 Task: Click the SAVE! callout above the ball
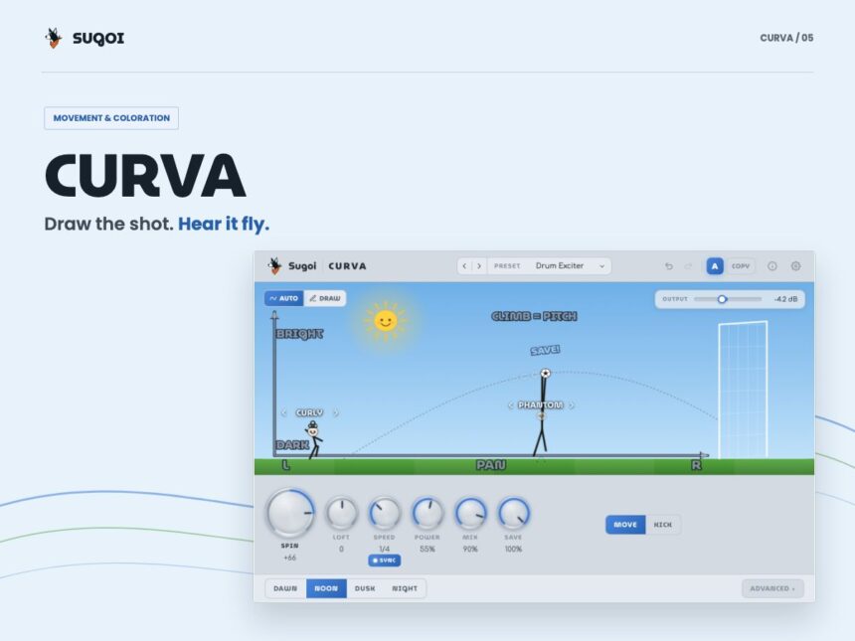(x=545, y=350)
